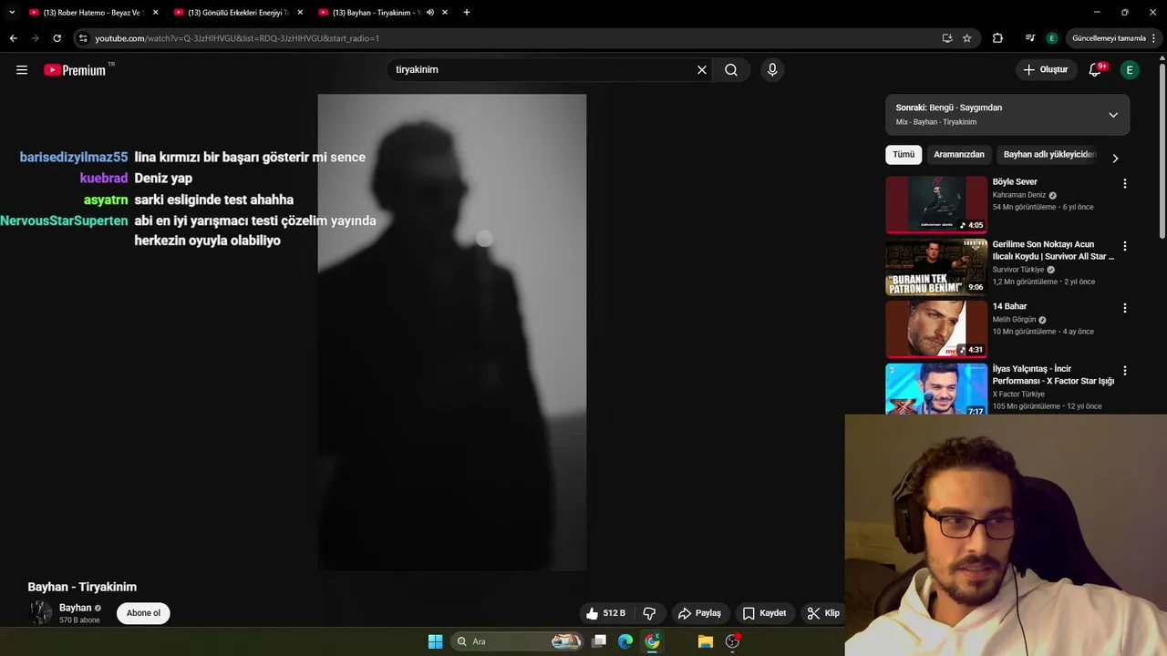Install app icon in the address bar
1167x656 pixels.
[x=947, y=38]
